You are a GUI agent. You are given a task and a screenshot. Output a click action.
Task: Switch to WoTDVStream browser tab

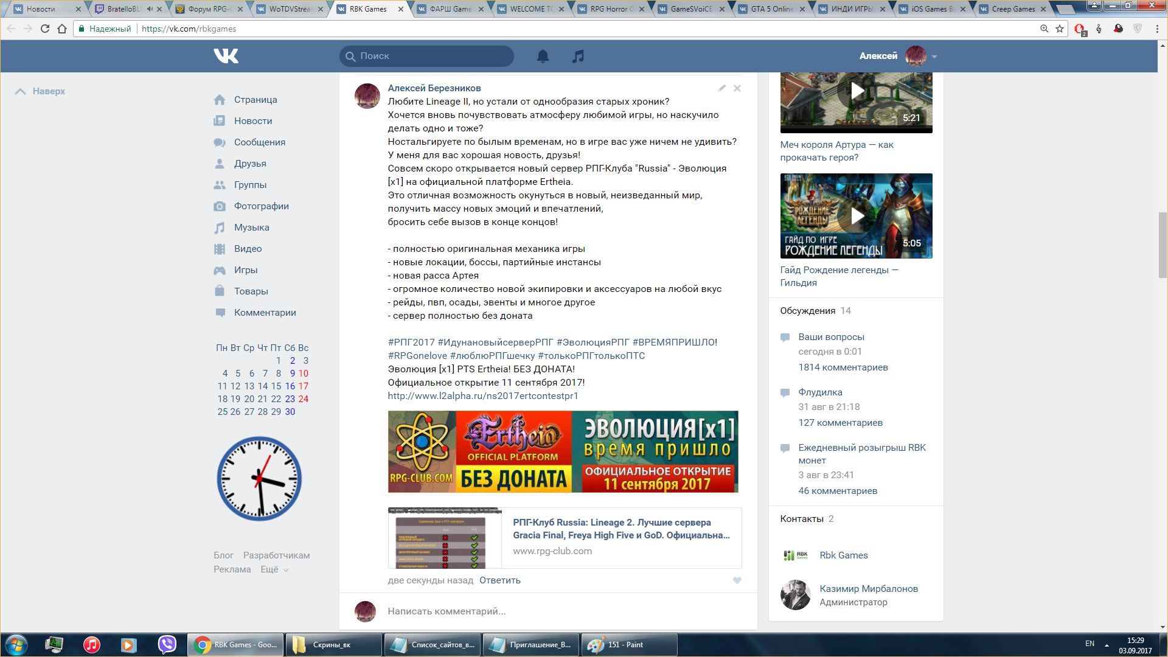point(289,9)
